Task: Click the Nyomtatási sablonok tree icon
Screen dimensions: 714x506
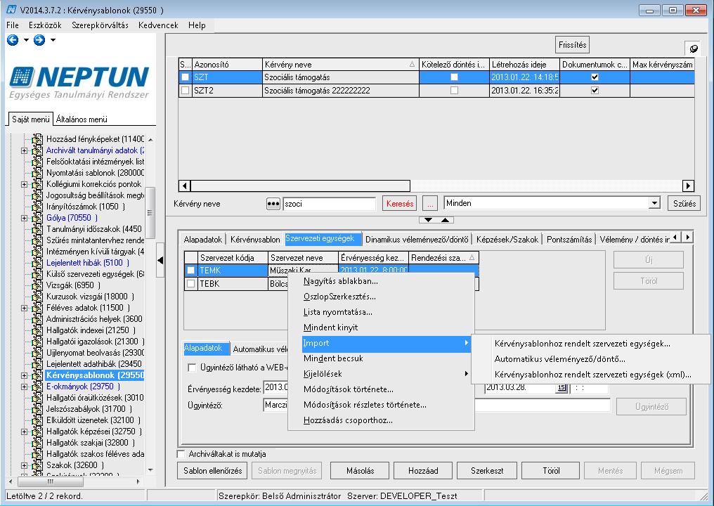Action: pyautogui.click(x=37, y=173)
